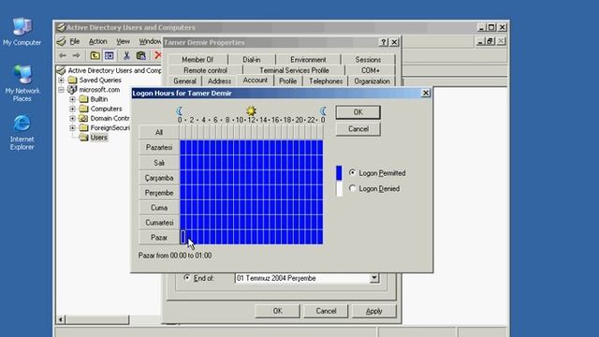599x337 pixels.
Task: Expand the Computers tree node
Action: click(x=73, y=109)
